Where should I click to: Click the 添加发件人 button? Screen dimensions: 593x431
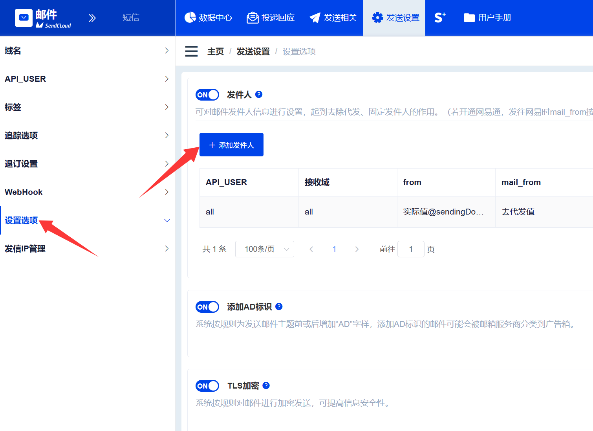231,145
